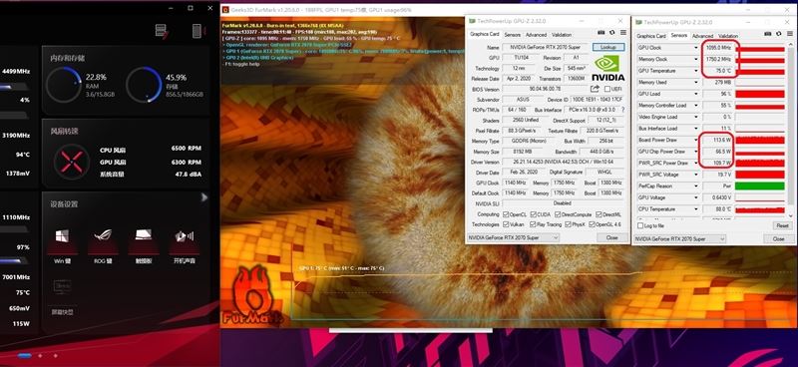This screenshot has height=367, width=798.
Task: Click the 屏幕快显 display icon in device settings
Action: (62, 287)
